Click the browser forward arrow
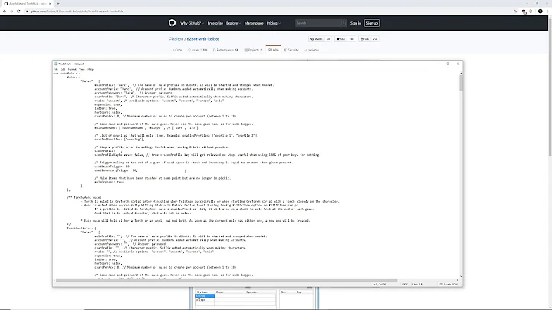 click(11, 12)
